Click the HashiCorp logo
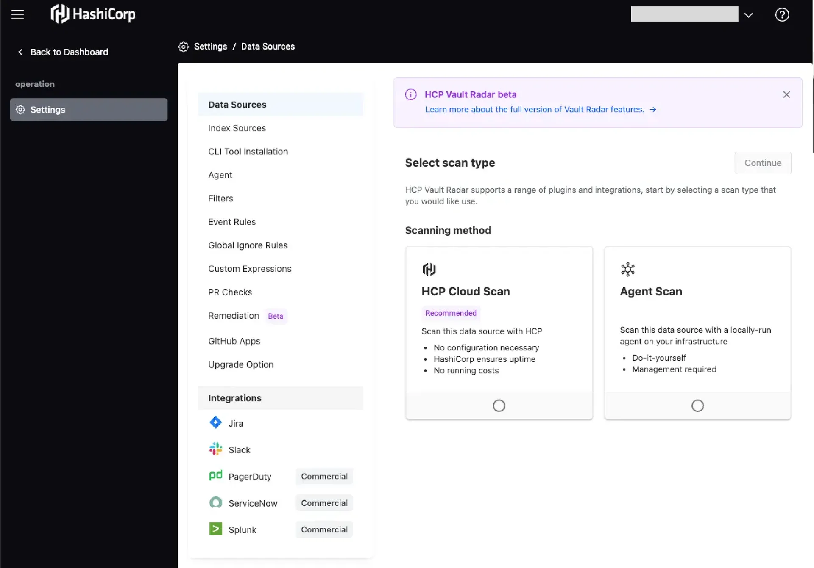 (x=93, y=14)
